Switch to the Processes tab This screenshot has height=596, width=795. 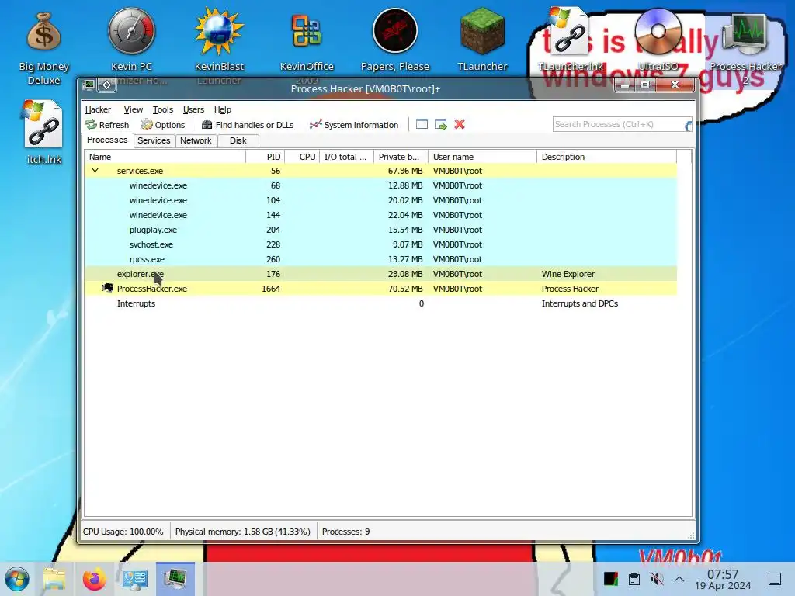107,140
